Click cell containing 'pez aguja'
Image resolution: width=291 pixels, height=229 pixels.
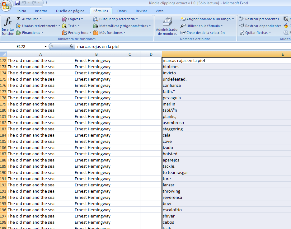[226, 98]
